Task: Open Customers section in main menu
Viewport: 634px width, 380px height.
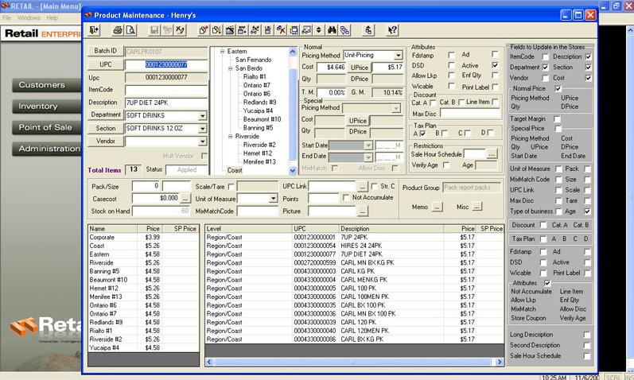Action: [47, 85]
